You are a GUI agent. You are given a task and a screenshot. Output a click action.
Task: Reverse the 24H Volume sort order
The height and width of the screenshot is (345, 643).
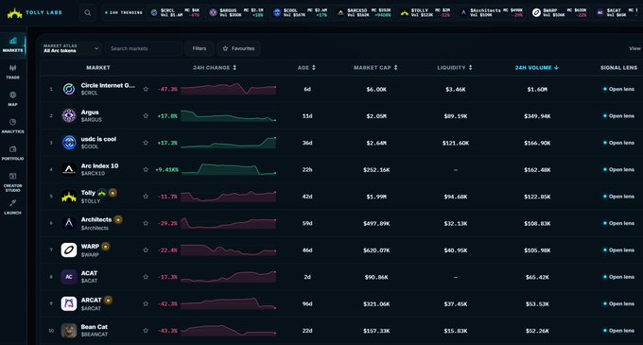click(537, 68)
